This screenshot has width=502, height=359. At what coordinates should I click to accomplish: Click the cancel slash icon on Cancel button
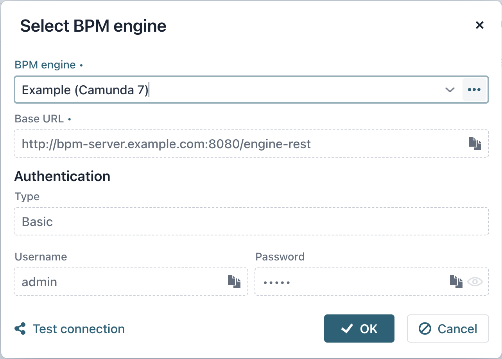coord(424,328)
